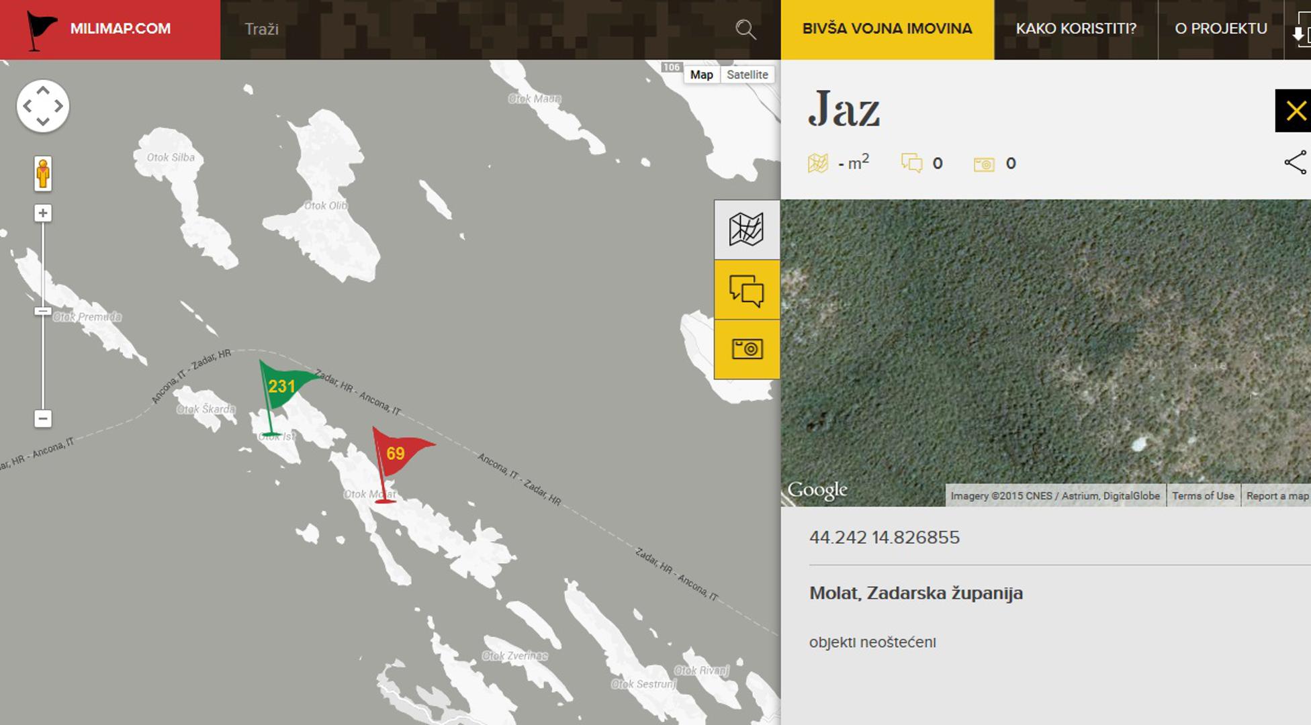This screenshot has height=725, width=1311.
Task: Click the Terms of Use link
Action: coord(1202,496)
